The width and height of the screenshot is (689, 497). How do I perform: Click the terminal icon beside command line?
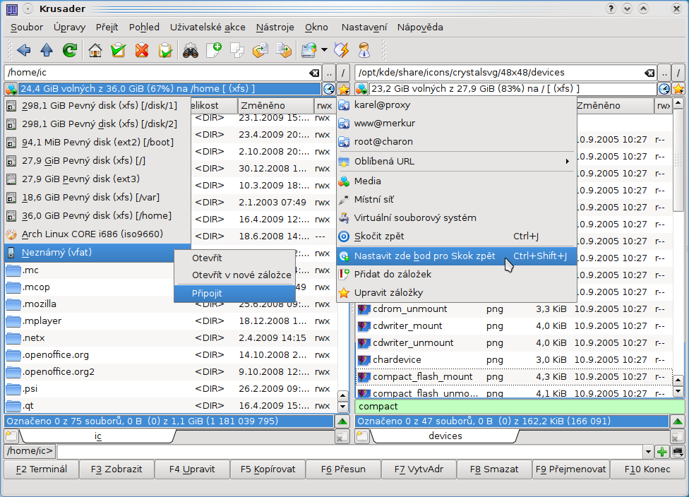pos(678,451)
